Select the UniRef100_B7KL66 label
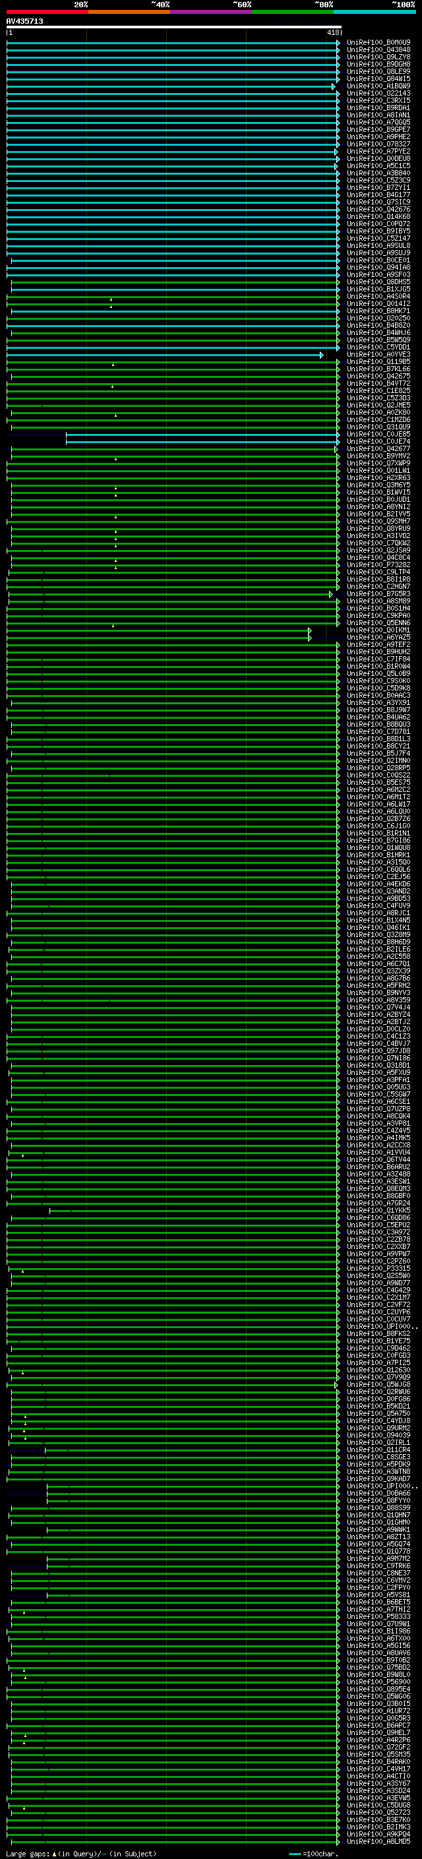 point(378,369)
